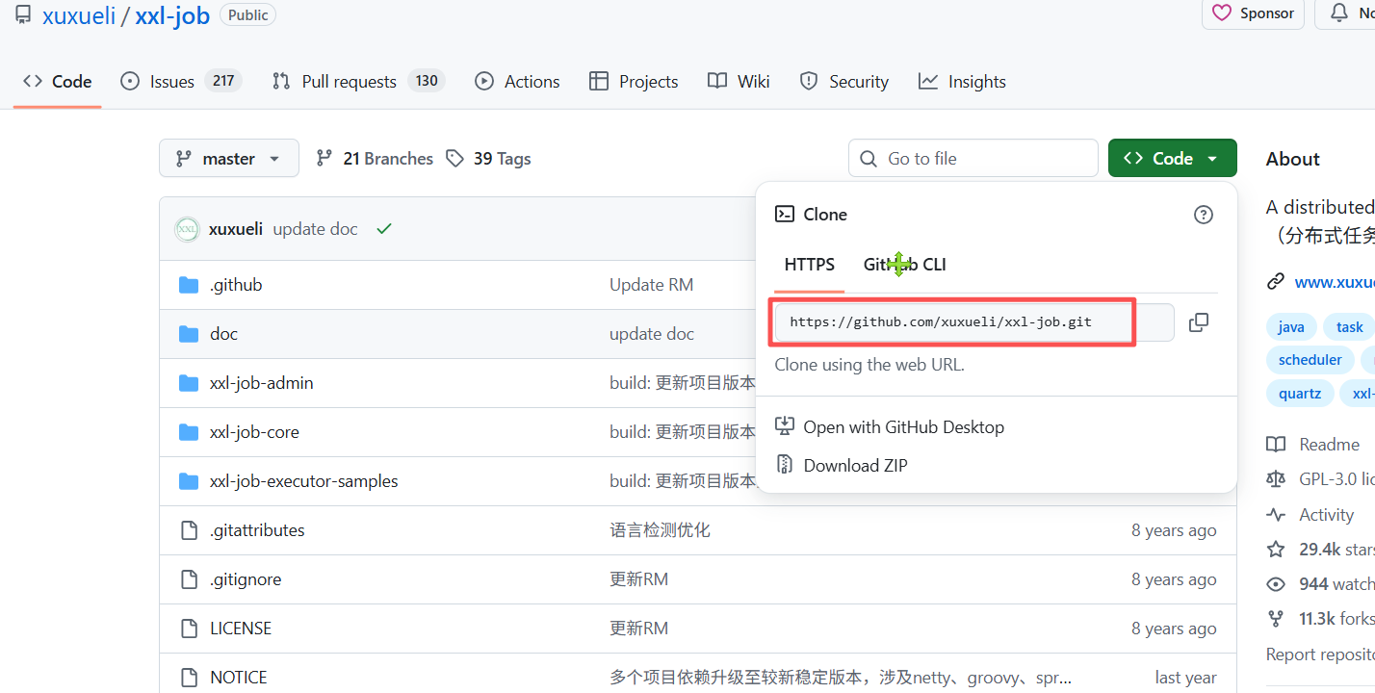Open the .gitattributes file
Image resolution: width=1375 pixels, height=693 pixels.
[x=257, y=530]
